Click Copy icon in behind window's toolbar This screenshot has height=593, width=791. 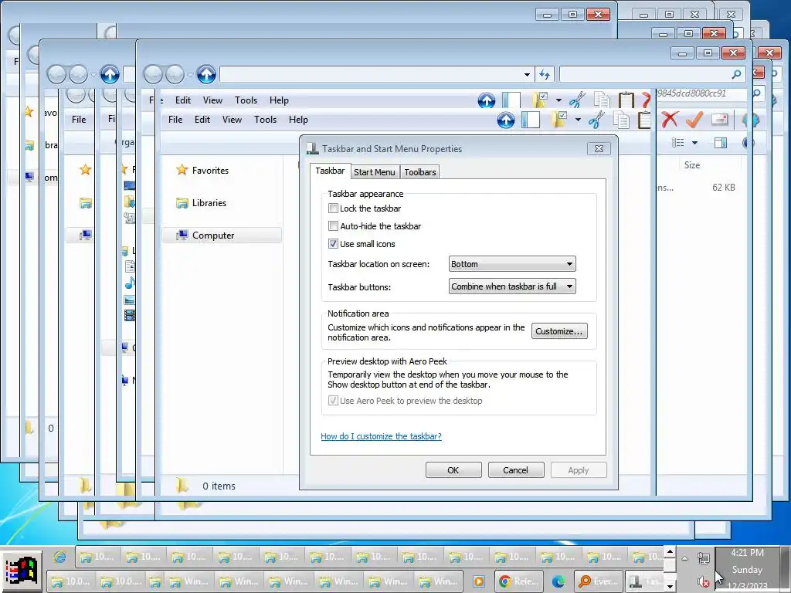[x=602, y=100]
